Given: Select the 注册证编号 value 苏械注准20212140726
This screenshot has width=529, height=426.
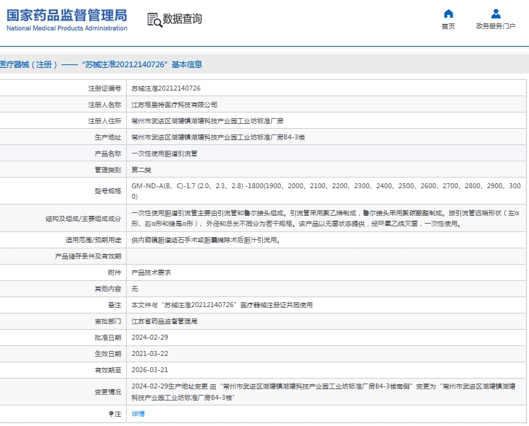Looking at the screenshot, I should pyautogui.click(x=166, y=88).
